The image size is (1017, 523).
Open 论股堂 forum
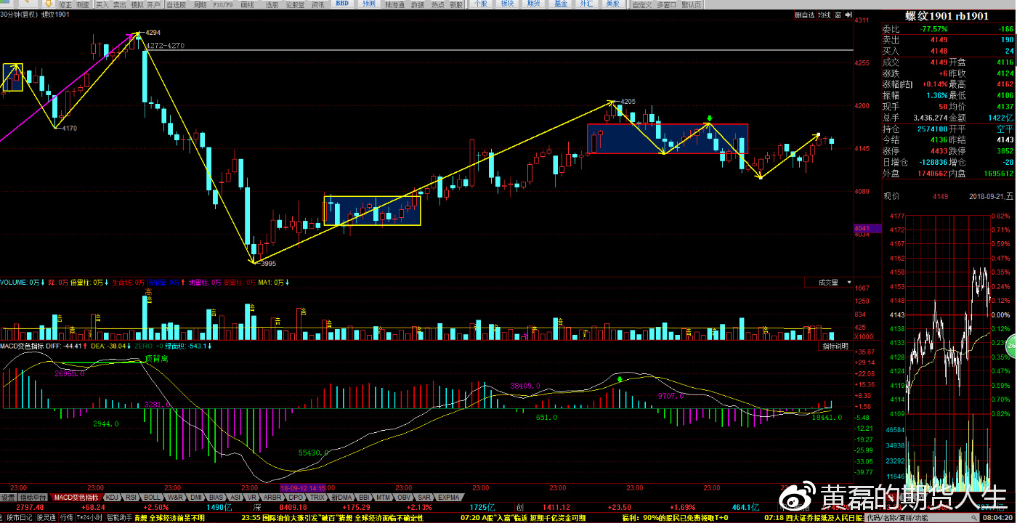point(295,4)
